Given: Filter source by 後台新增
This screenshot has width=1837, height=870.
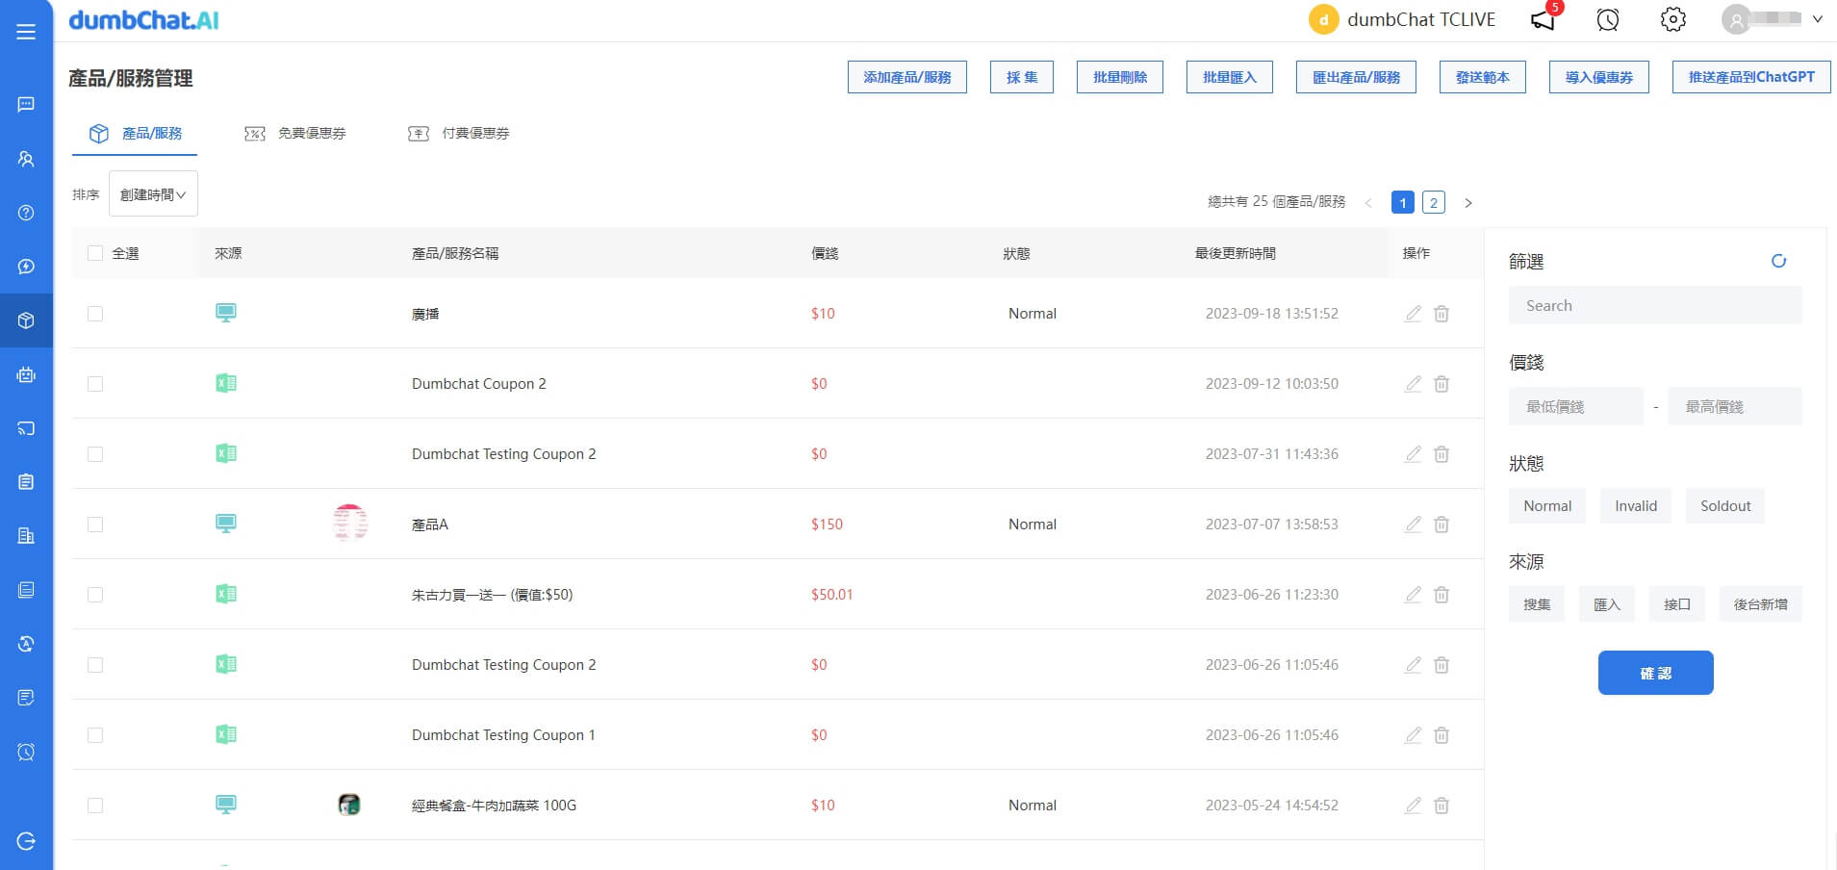Looking at the screenshot, I should click(1761, 604).
